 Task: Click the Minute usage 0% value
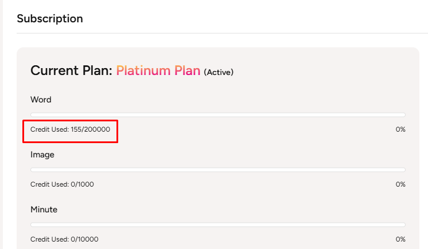click(x=400, y=239)
